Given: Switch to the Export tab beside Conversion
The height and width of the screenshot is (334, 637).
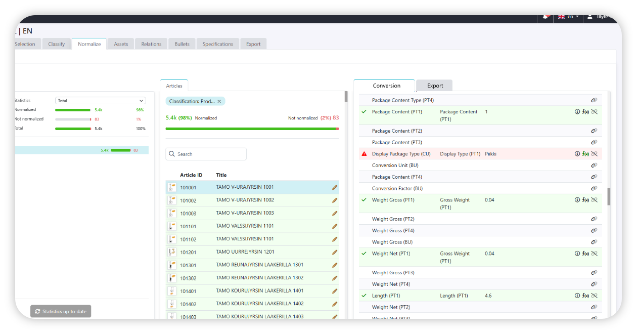Looking at the screenshot, I should point(435,86).
